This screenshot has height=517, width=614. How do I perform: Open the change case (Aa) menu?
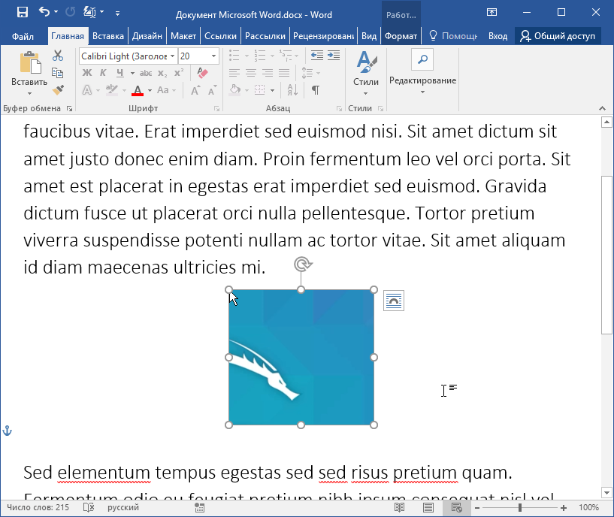163,90
